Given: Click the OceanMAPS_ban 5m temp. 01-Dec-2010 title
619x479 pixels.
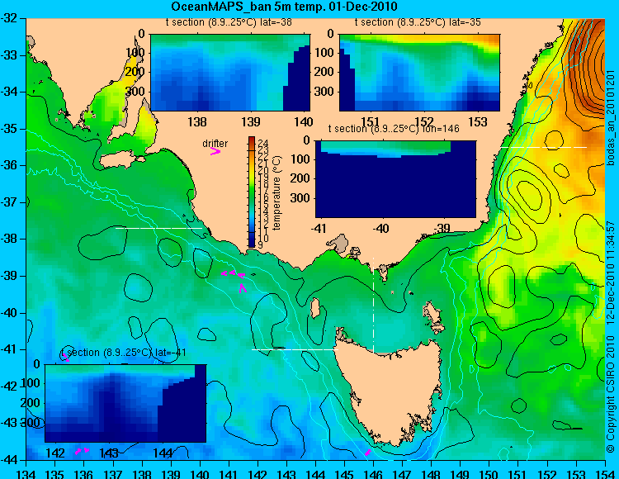Looking at the screenshot, I should click(284, 7).
